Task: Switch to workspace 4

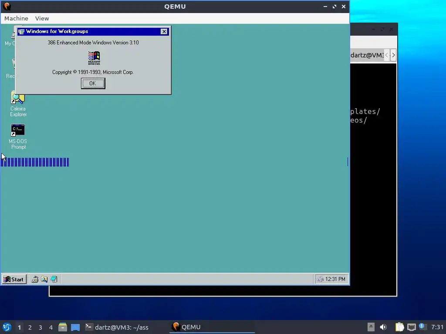Action: point(51,327)
